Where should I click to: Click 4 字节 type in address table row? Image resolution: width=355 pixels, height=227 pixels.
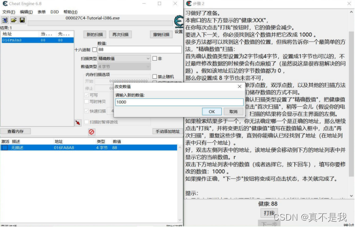[x=102, y=148]
